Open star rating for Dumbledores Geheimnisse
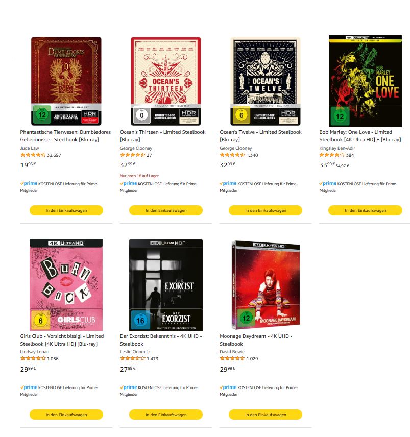 (33, 155)
